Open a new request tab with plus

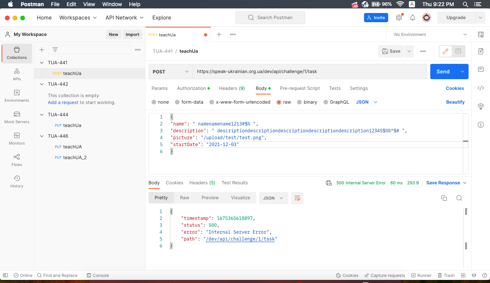(x=219, y=34)
